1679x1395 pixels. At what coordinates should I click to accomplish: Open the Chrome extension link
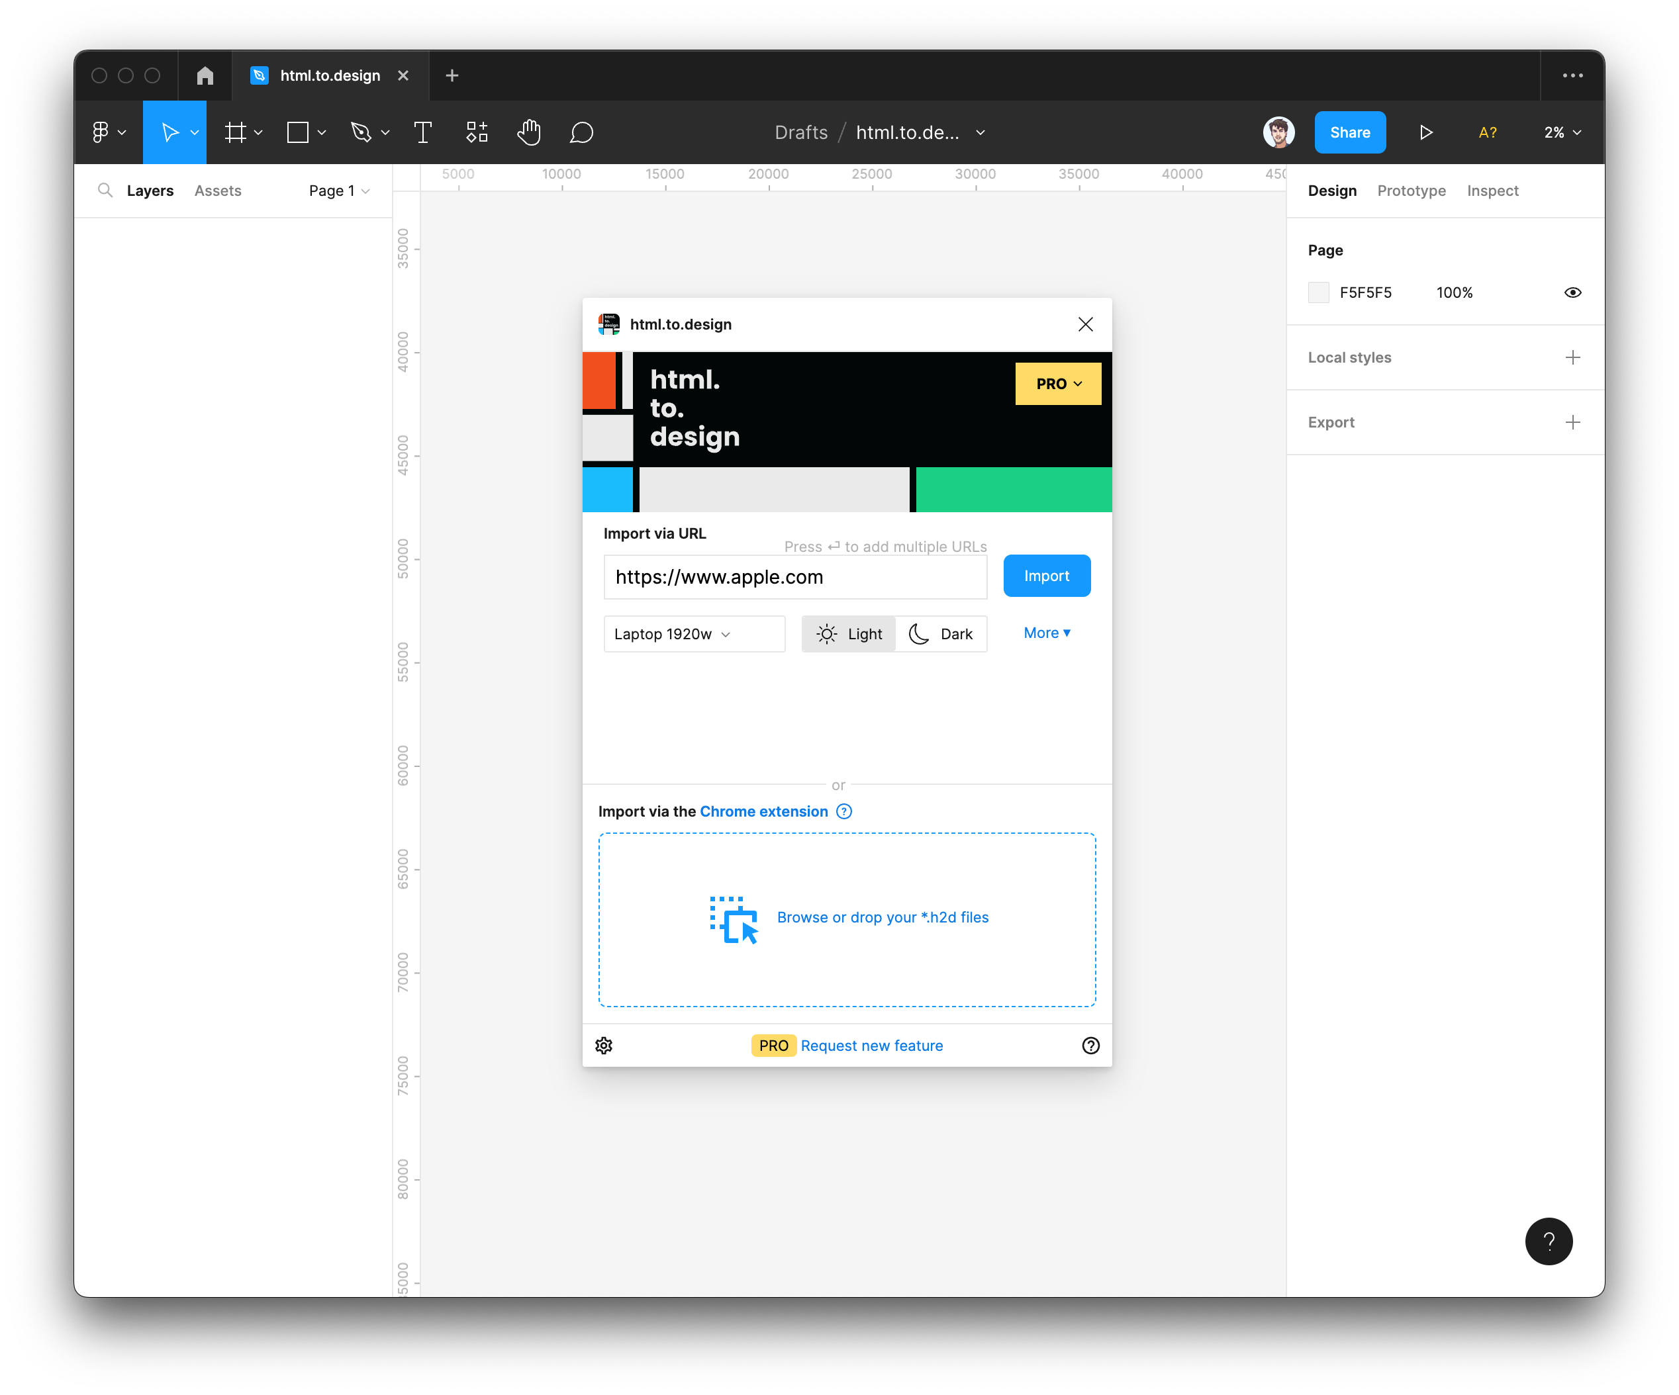click(763, 810)
